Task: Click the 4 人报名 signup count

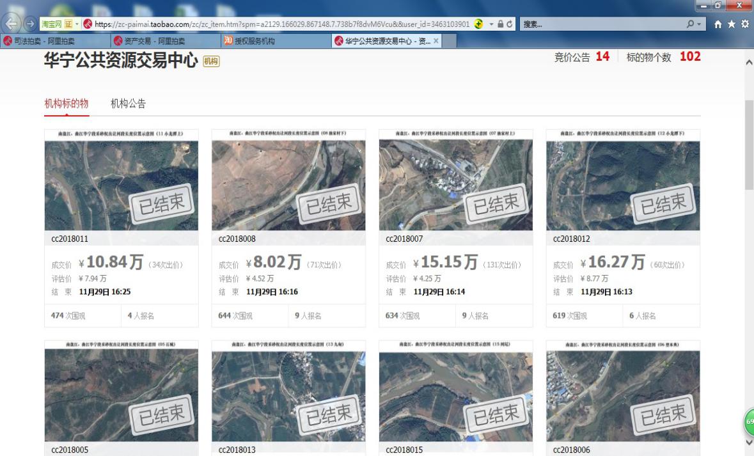Action: click(141, 315)
